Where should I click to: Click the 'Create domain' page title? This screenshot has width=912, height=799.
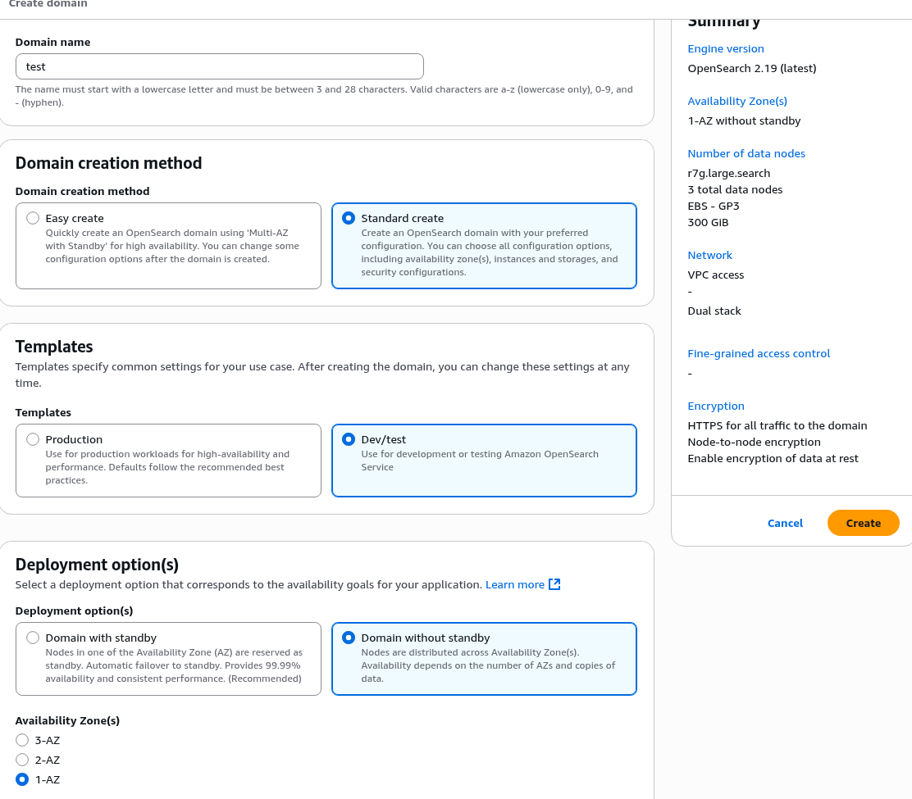48,3
